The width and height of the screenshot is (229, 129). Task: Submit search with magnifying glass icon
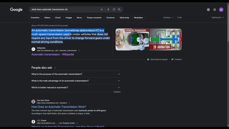(119, 10)
